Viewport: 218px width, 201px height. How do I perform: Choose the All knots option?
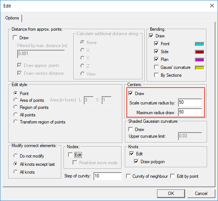(x=16, y=172)
